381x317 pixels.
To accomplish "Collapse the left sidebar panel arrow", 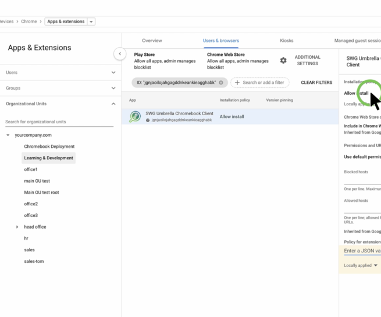I will pyautogui.click(x=120, y=54).
